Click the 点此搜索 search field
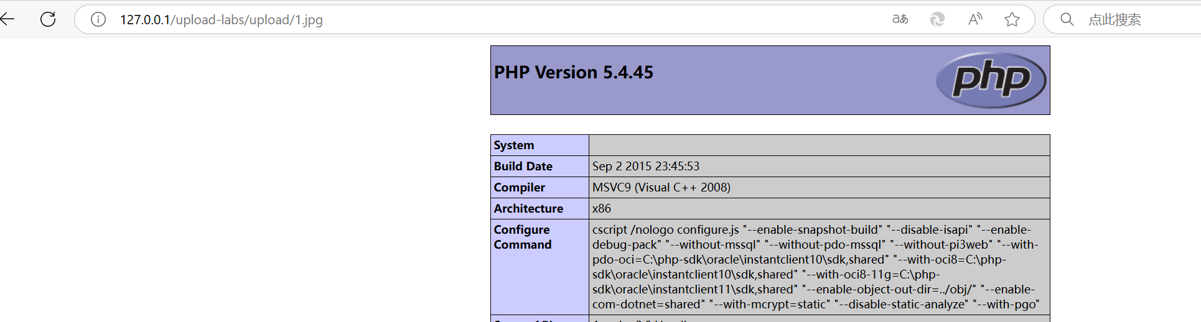Screen dimensions: 1201x322 [1123, 19]
